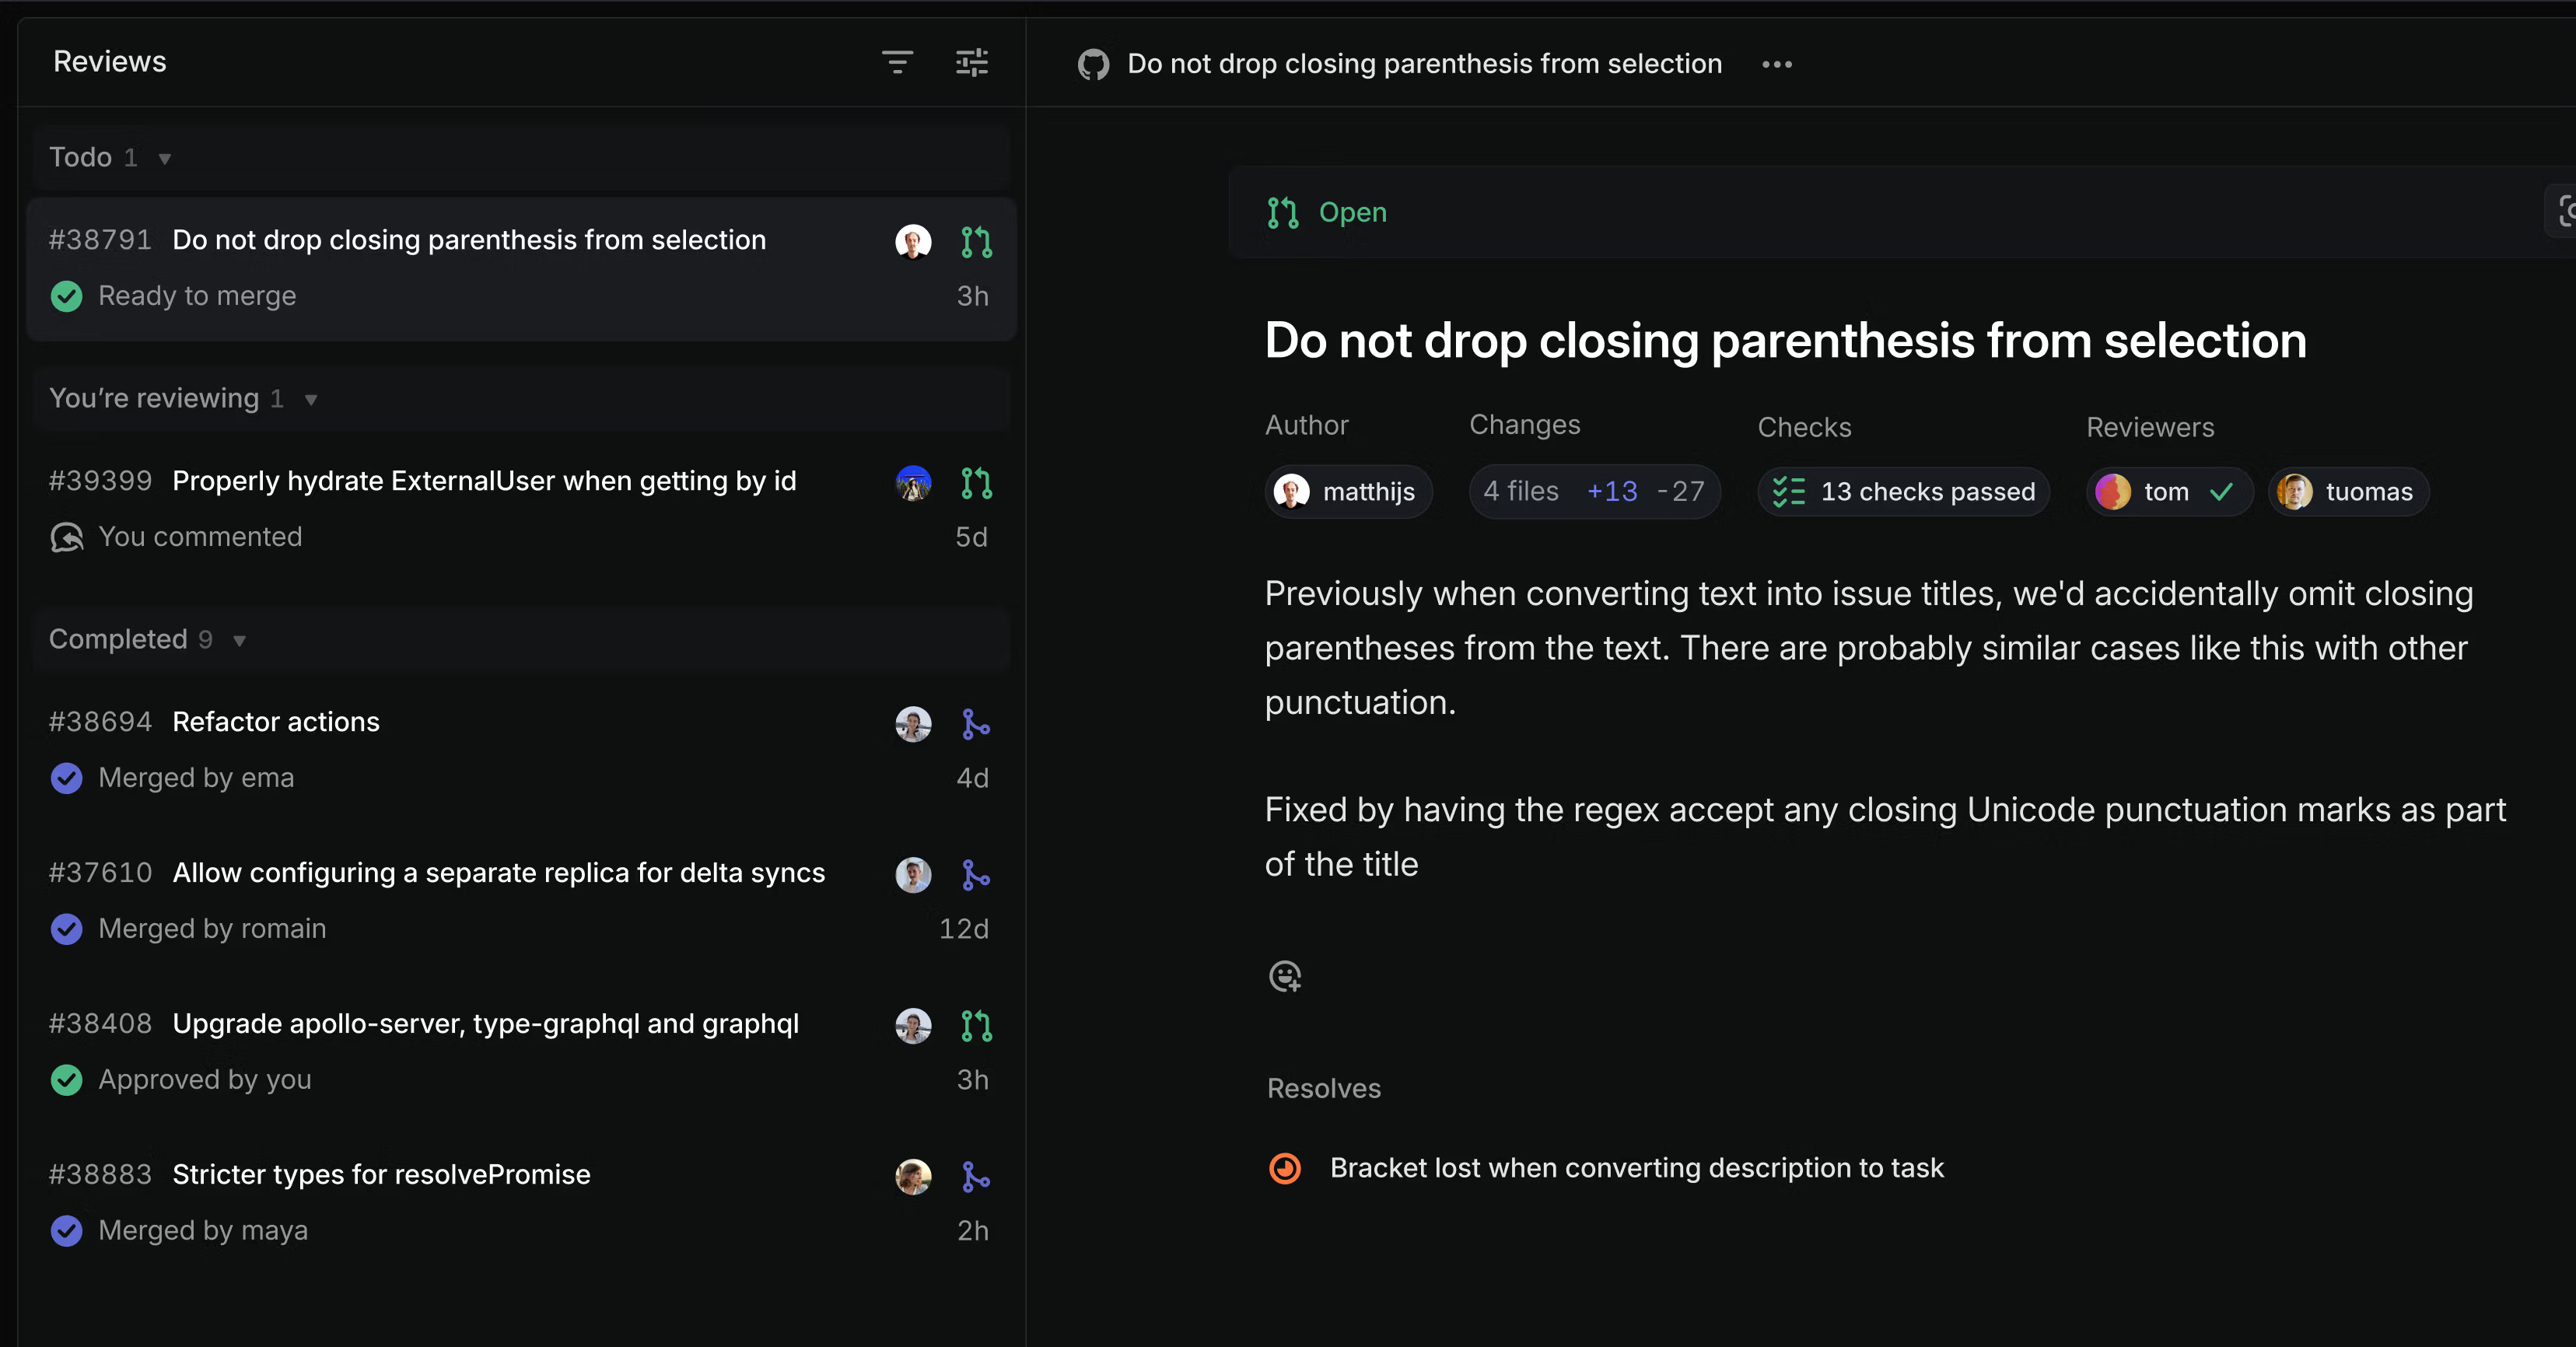Image resolution: width=2576 pixels, height=1347 pixels.
Task: Open PR #38791 Do not drop closing parenthesis
Action: pyautogui.click(x=522, y=269)
